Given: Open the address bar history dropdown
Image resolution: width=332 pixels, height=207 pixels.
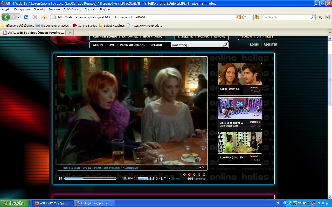Looking at the screenshot, I should click(x=249, y=17).
